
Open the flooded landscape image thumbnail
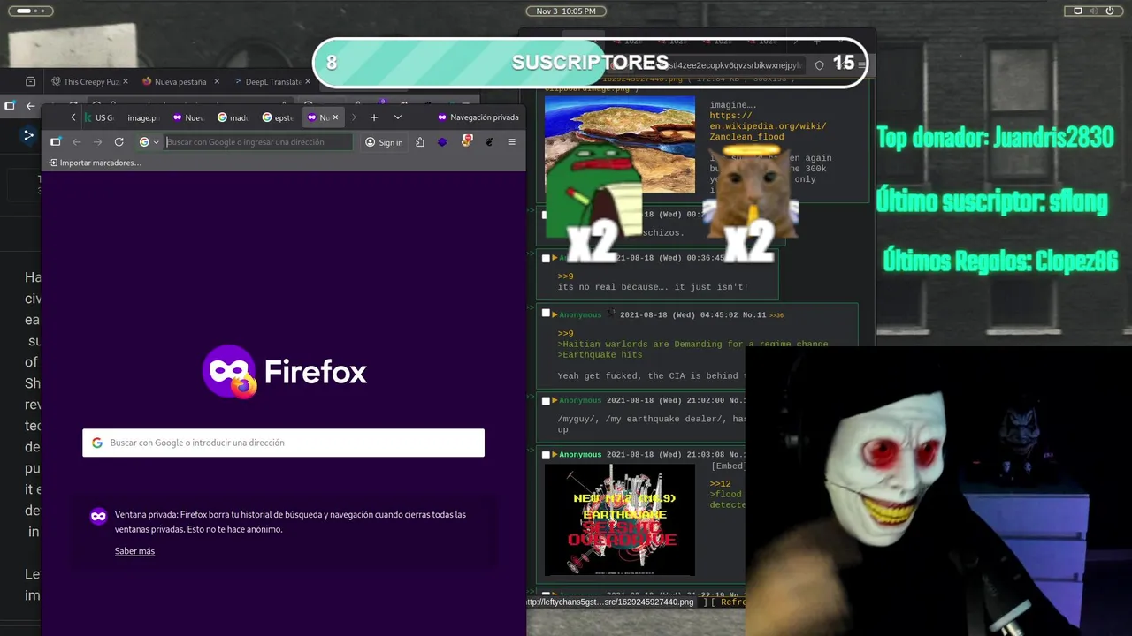pos(619,144)
